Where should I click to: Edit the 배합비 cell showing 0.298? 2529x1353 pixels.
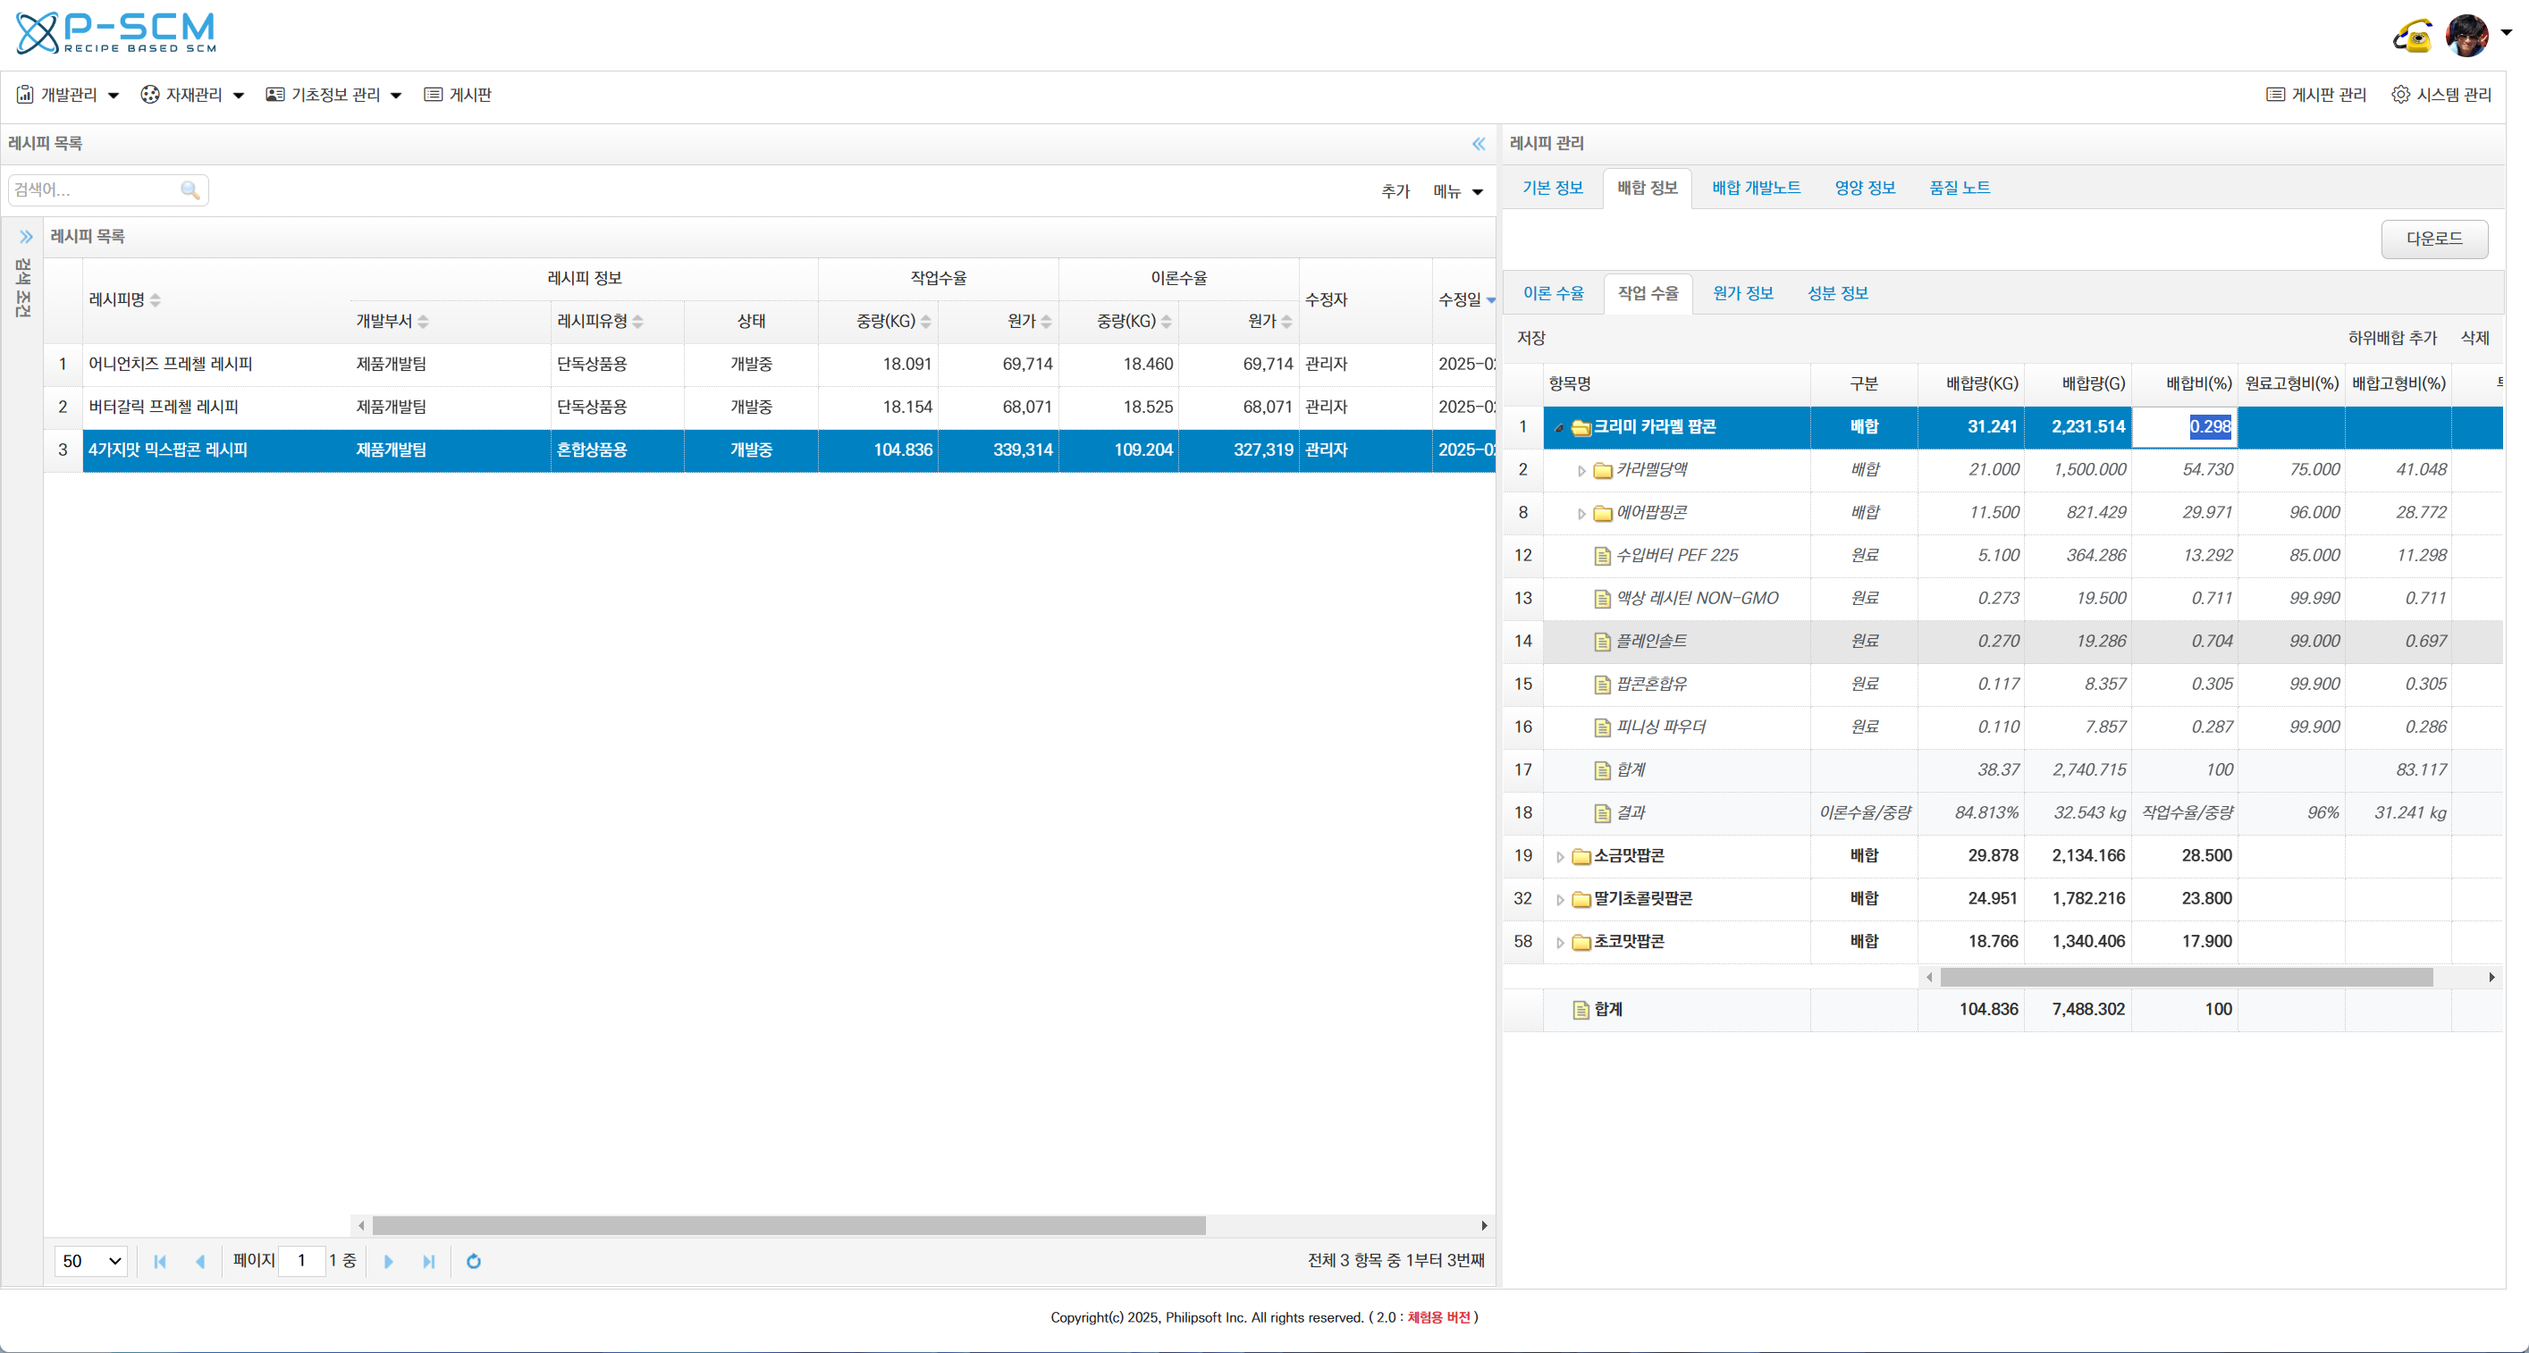(2185, 427)
